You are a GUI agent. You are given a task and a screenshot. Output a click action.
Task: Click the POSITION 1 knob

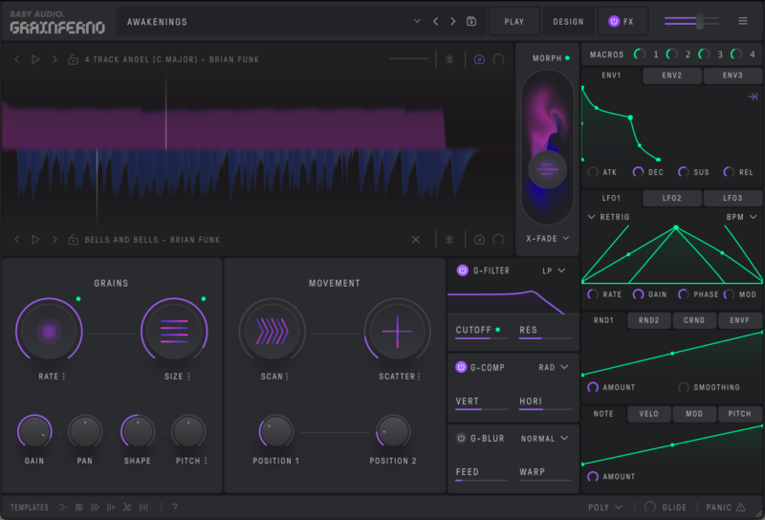[x=275, y=432]
